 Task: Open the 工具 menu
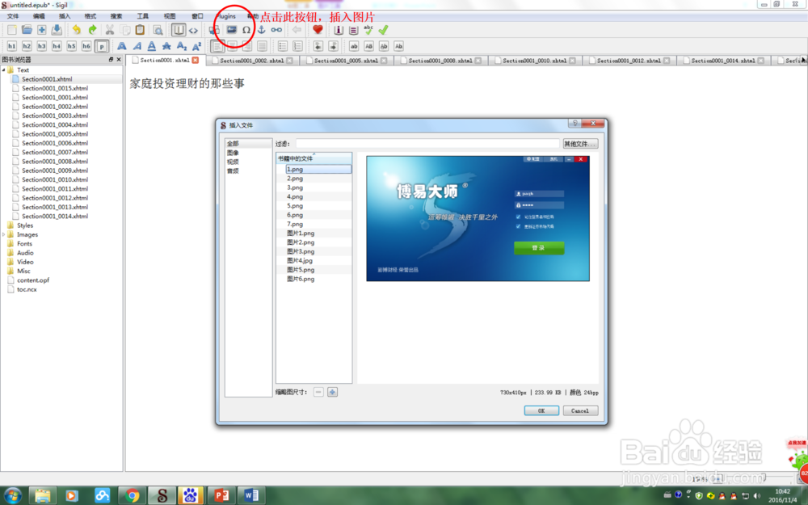click(143, 16)
